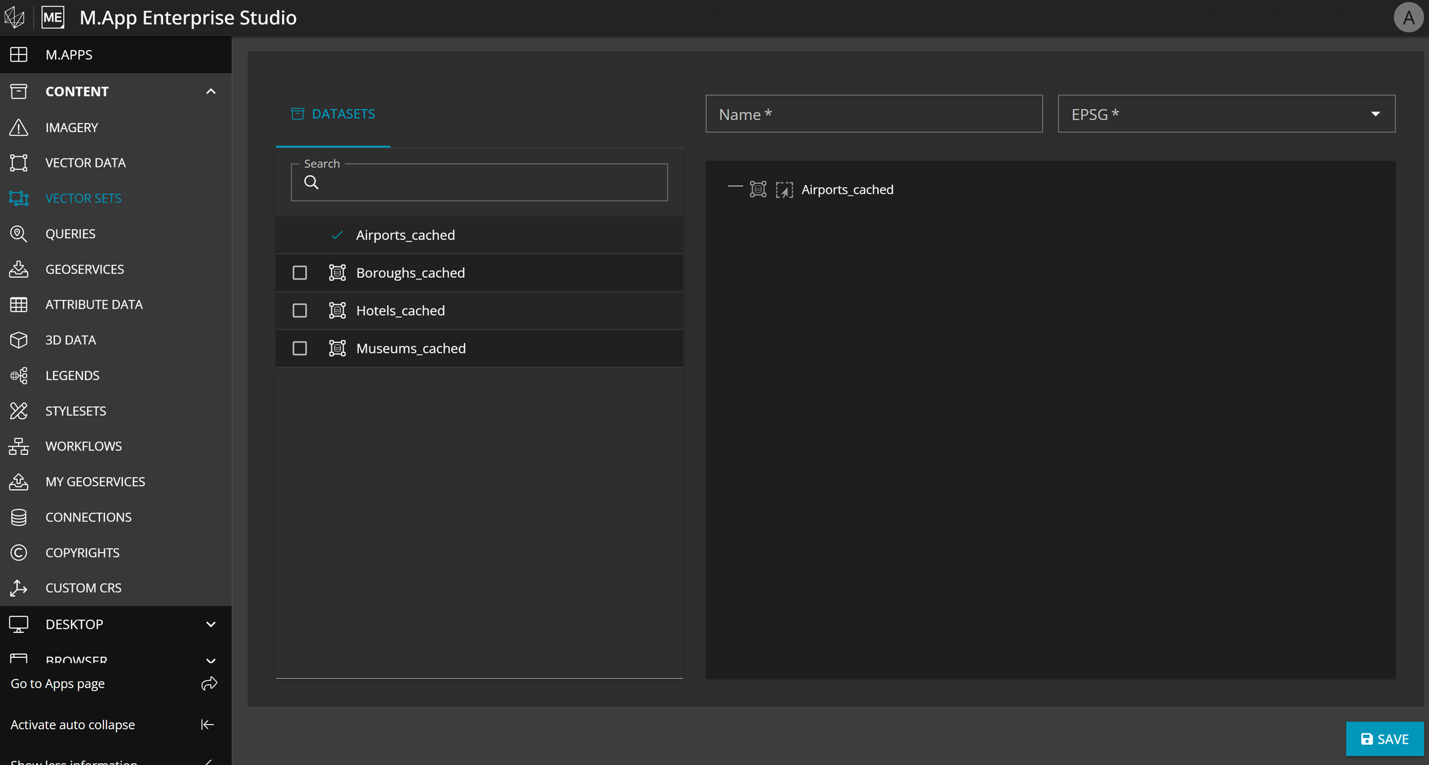
Task: Open COPYRIGHTS page
Action: (82, 553)
